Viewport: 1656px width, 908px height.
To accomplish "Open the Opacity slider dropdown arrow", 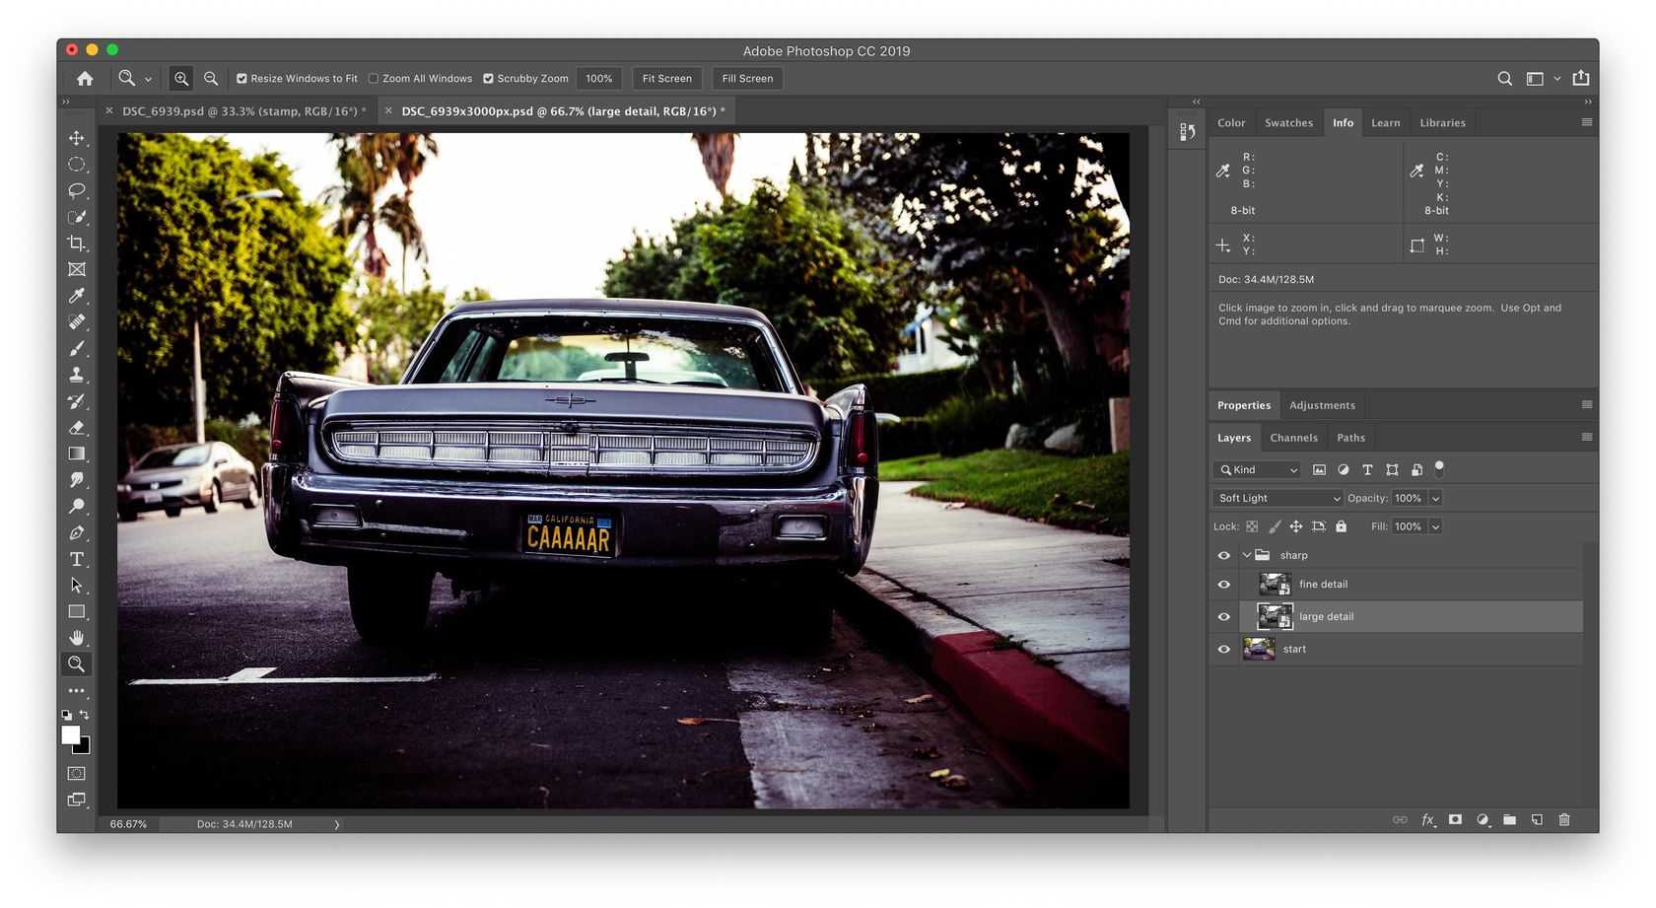I will [x=1436, y=499].
